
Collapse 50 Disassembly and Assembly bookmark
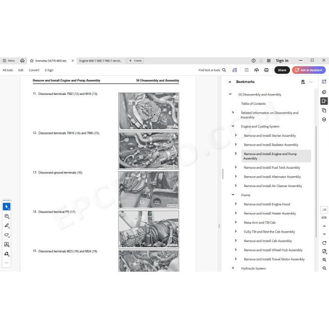230,94
